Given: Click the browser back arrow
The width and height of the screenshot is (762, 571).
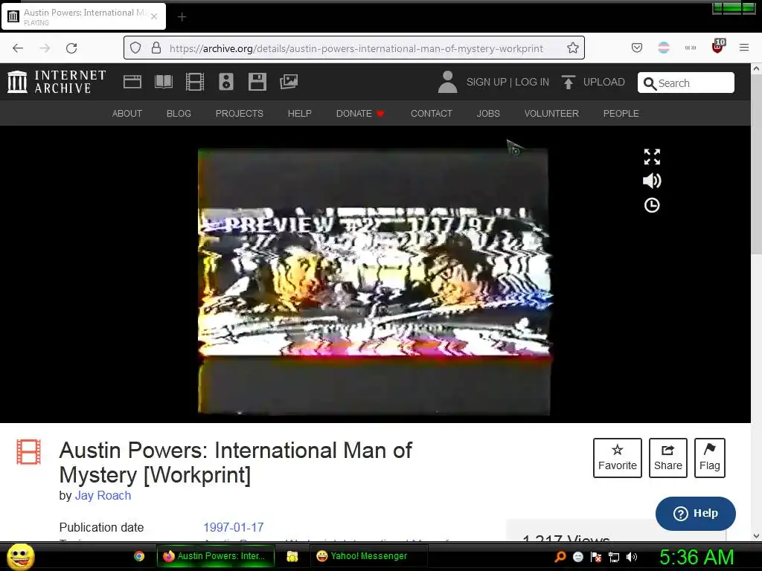Looking at the screenshot, I should pyautogui.click(x=18, y=48).
